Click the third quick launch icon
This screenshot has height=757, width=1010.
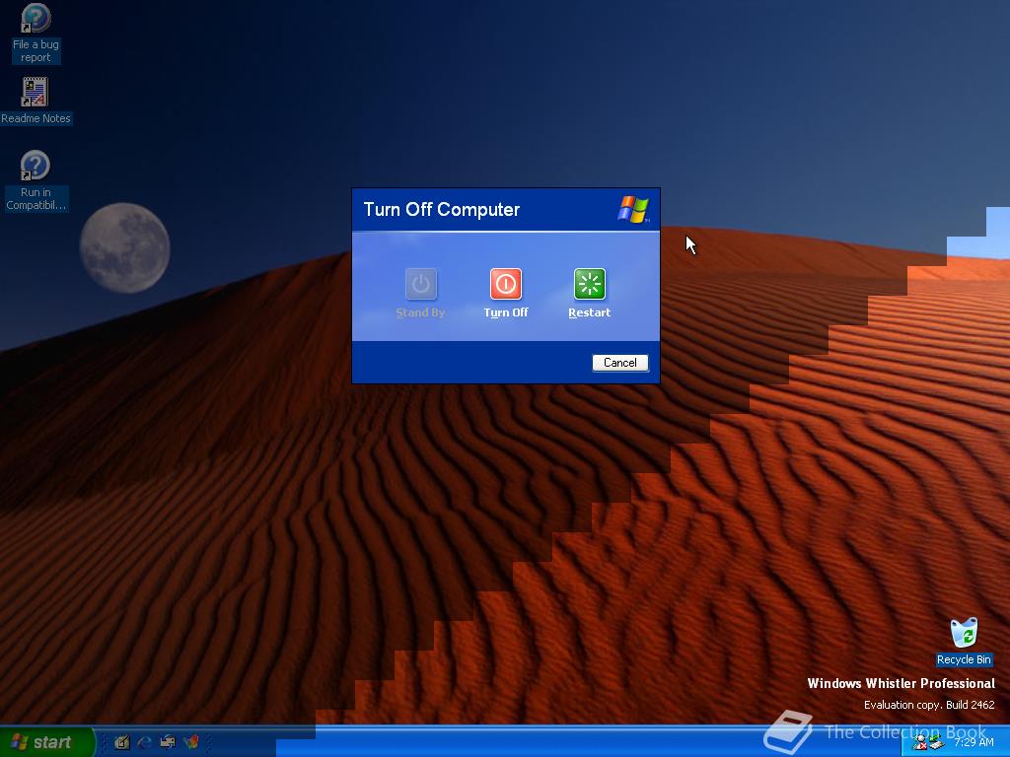(168, 742)
